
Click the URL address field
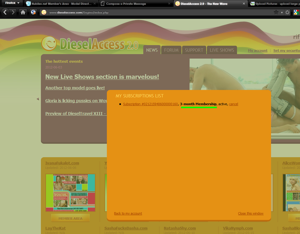point(160,13)
